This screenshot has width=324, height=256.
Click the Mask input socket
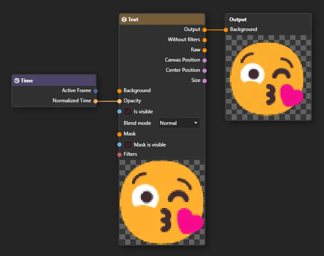pos(119,134)
